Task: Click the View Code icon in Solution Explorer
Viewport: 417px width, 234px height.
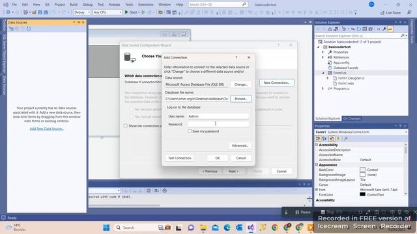Action: [379, 29]
